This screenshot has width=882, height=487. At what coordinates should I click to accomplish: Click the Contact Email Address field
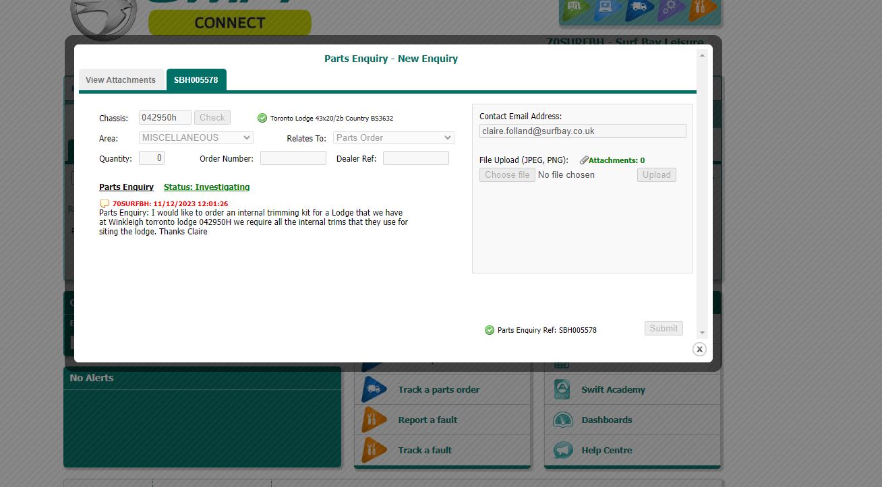pos(583,131)
